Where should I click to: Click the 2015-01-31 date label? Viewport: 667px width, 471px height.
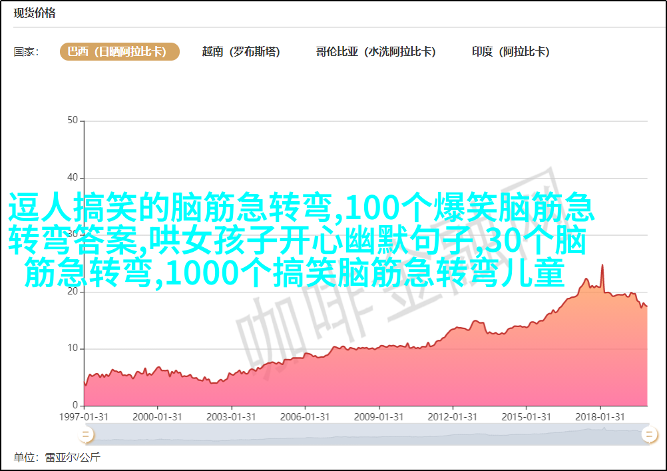tap(527, 416)
